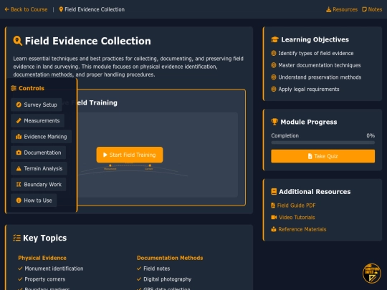Screen dimensions: 387x290
Task: Open Resources from top bar
Action: 342,9
